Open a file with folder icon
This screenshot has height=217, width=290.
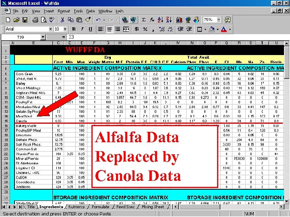(16, 20)
